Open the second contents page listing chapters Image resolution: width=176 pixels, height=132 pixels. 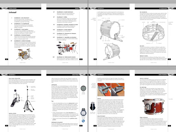63,34
